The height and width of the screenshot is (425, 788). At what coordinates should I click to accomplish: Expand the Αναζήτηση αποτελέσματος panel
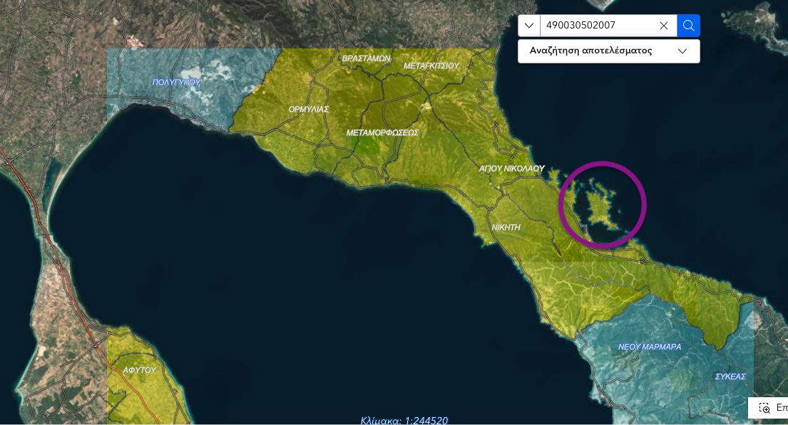click(608, 51)
